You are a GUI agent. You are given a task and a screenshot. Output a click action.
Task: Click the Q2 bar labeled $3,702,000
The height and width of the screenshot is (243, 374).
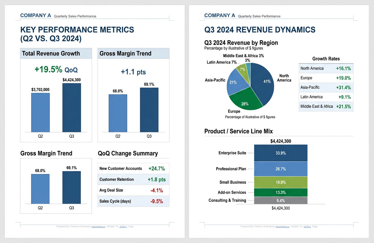(x=40, y=112)
